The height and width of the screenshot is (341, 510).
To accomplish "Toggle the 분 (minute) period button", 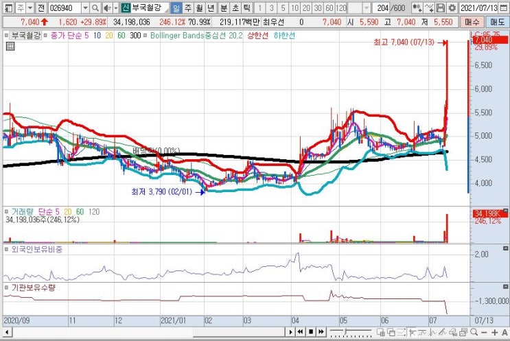I will [224, 8].
